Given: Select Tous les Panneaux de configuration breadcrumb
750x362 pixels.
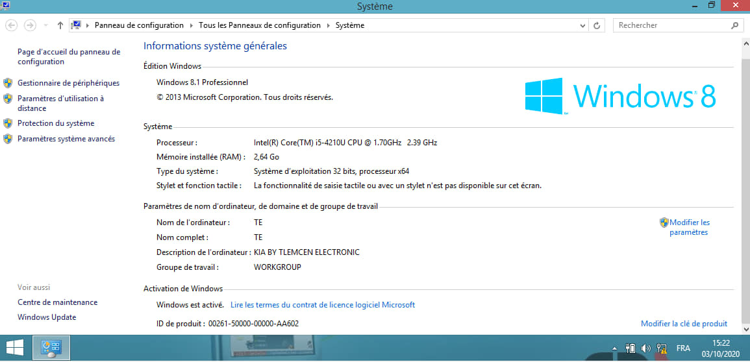Looking at the screenshot, I should point(259,25).
